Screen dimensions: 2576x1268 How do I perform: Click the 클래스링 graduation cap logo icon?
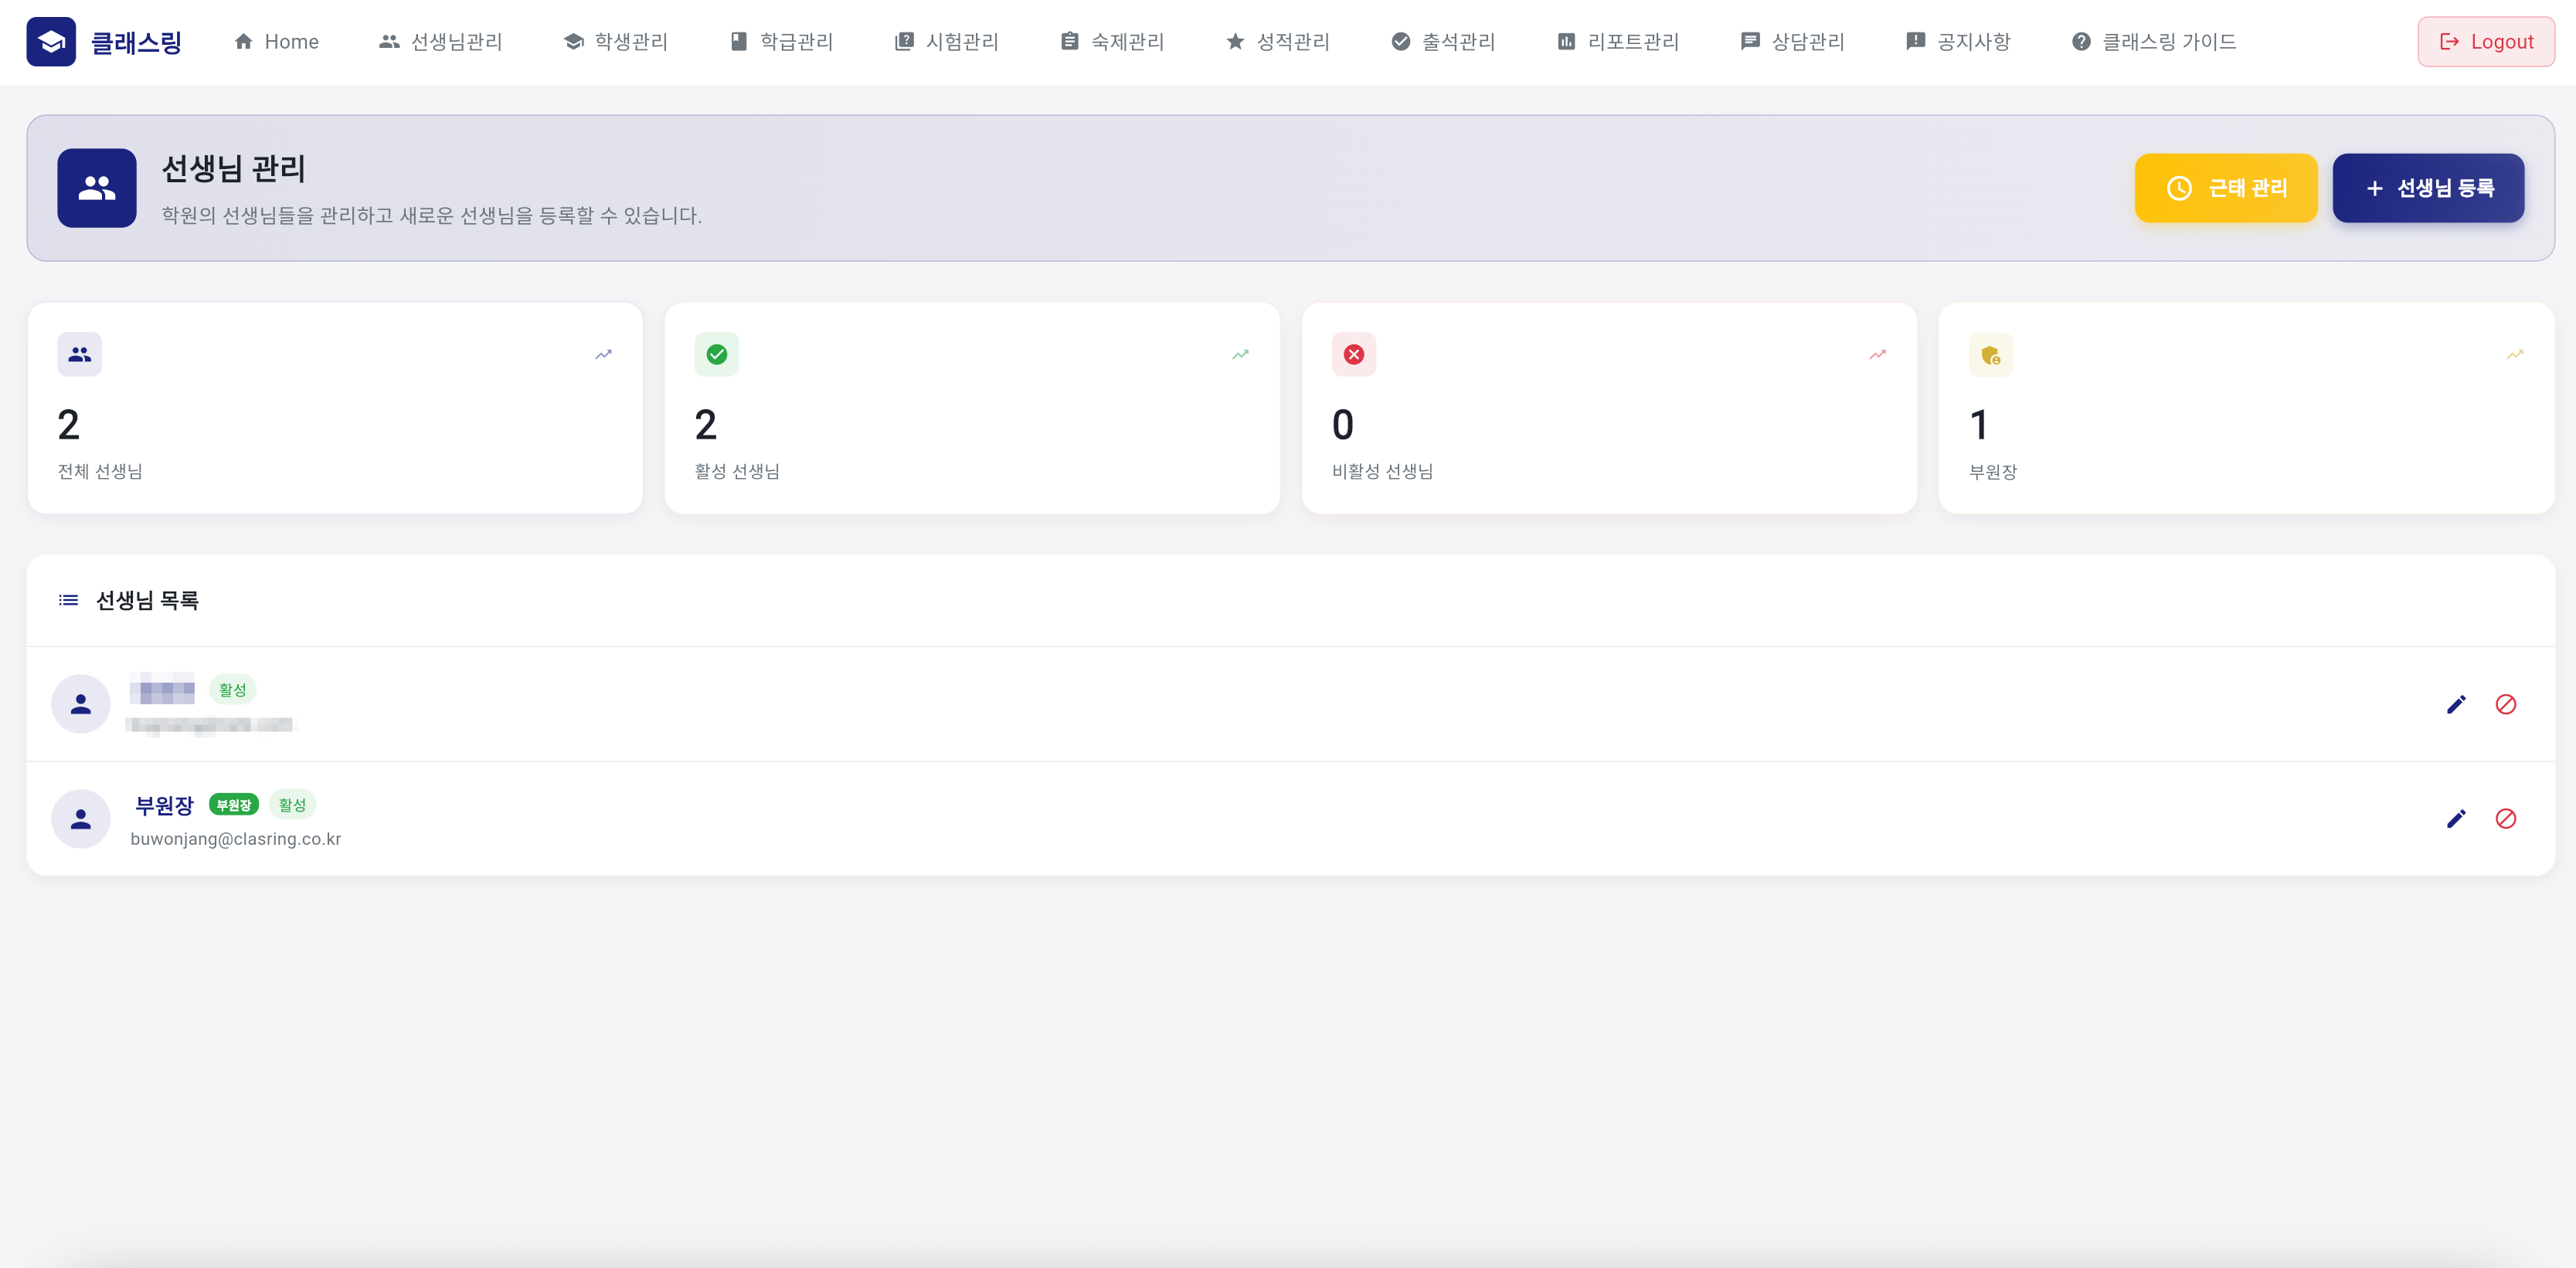coord(51,42)
